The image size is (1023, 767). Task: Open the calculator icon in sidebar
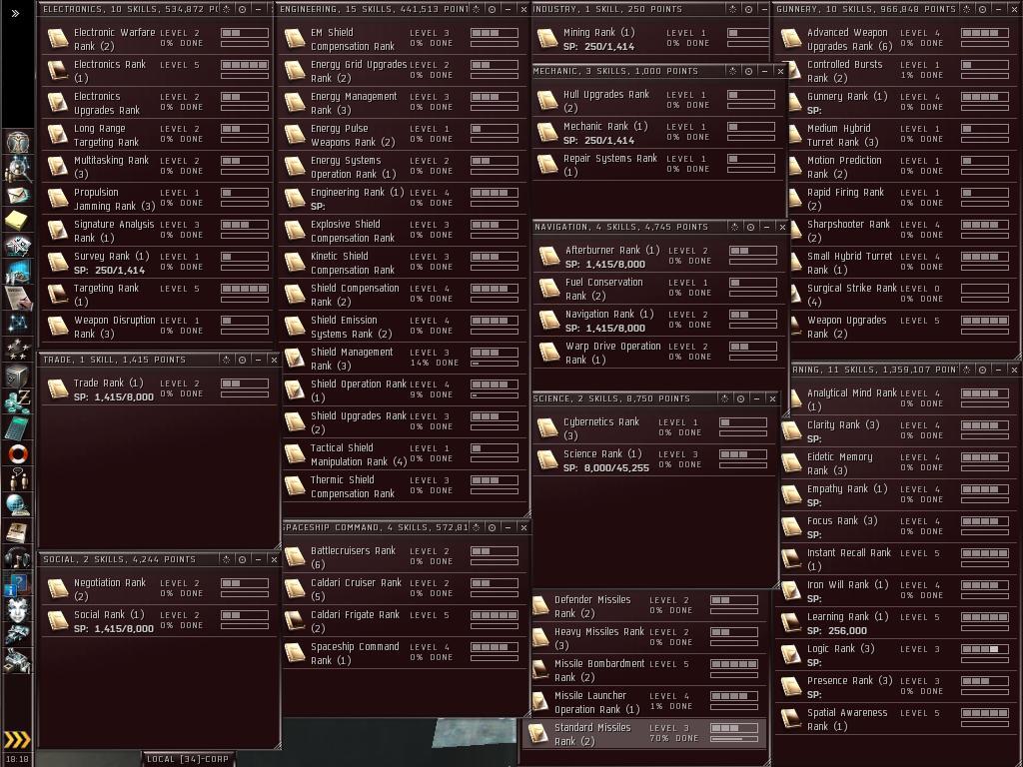(x=18, y=427)
